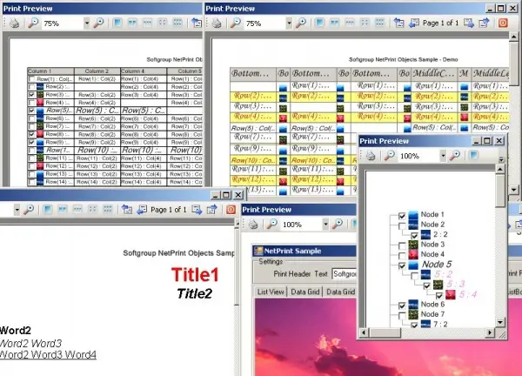Click the printer icon in the preview above NetPrint Sample
522x376 pixels.
[x=253, y=225]
